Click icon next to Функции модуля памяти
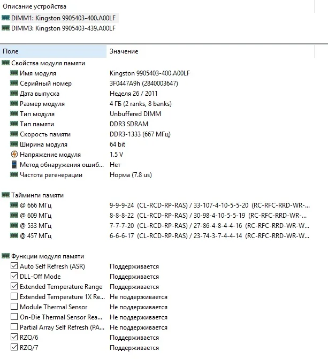 (x=5, y=256)
